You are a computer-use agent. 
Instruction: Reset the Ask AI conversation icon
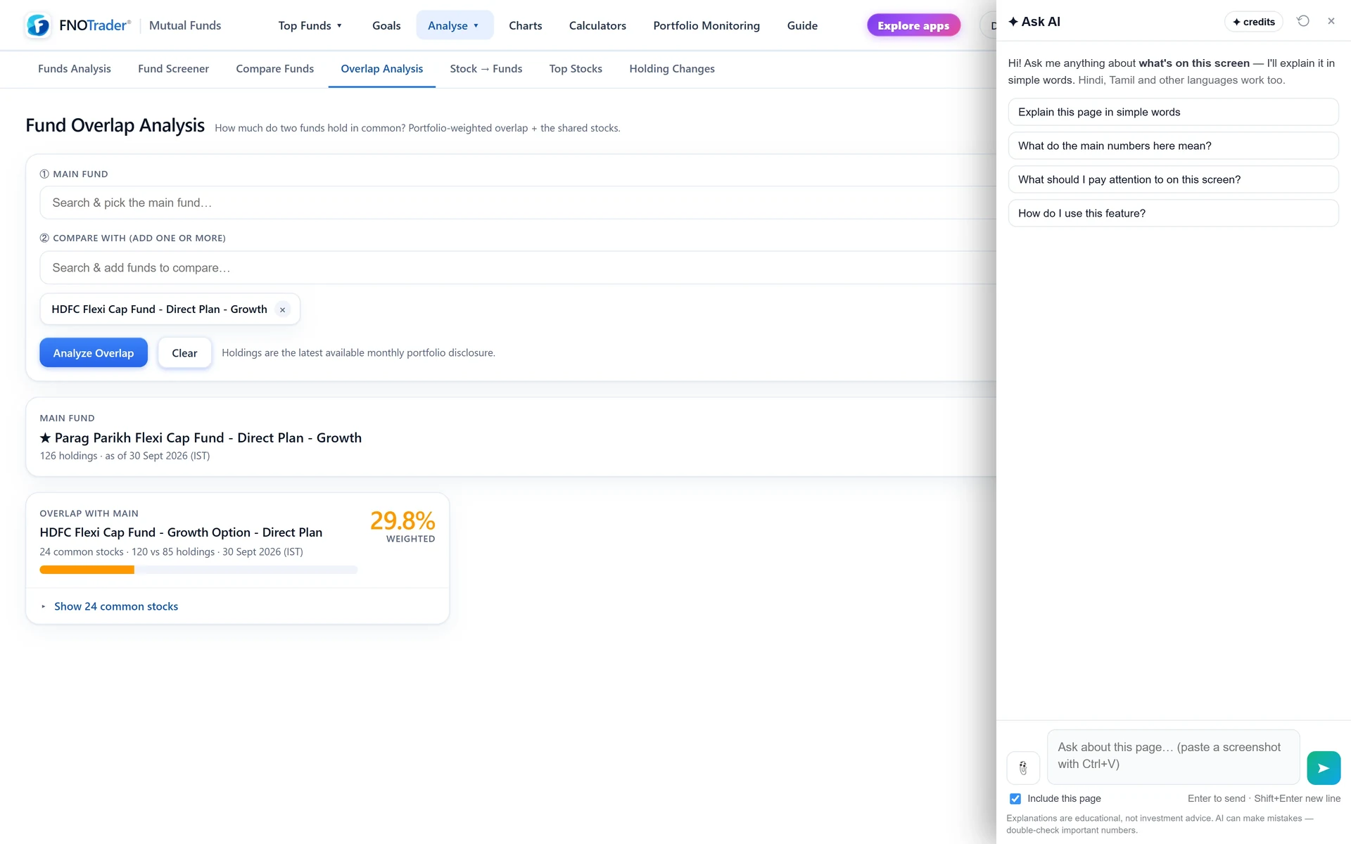click(1303, 21)
